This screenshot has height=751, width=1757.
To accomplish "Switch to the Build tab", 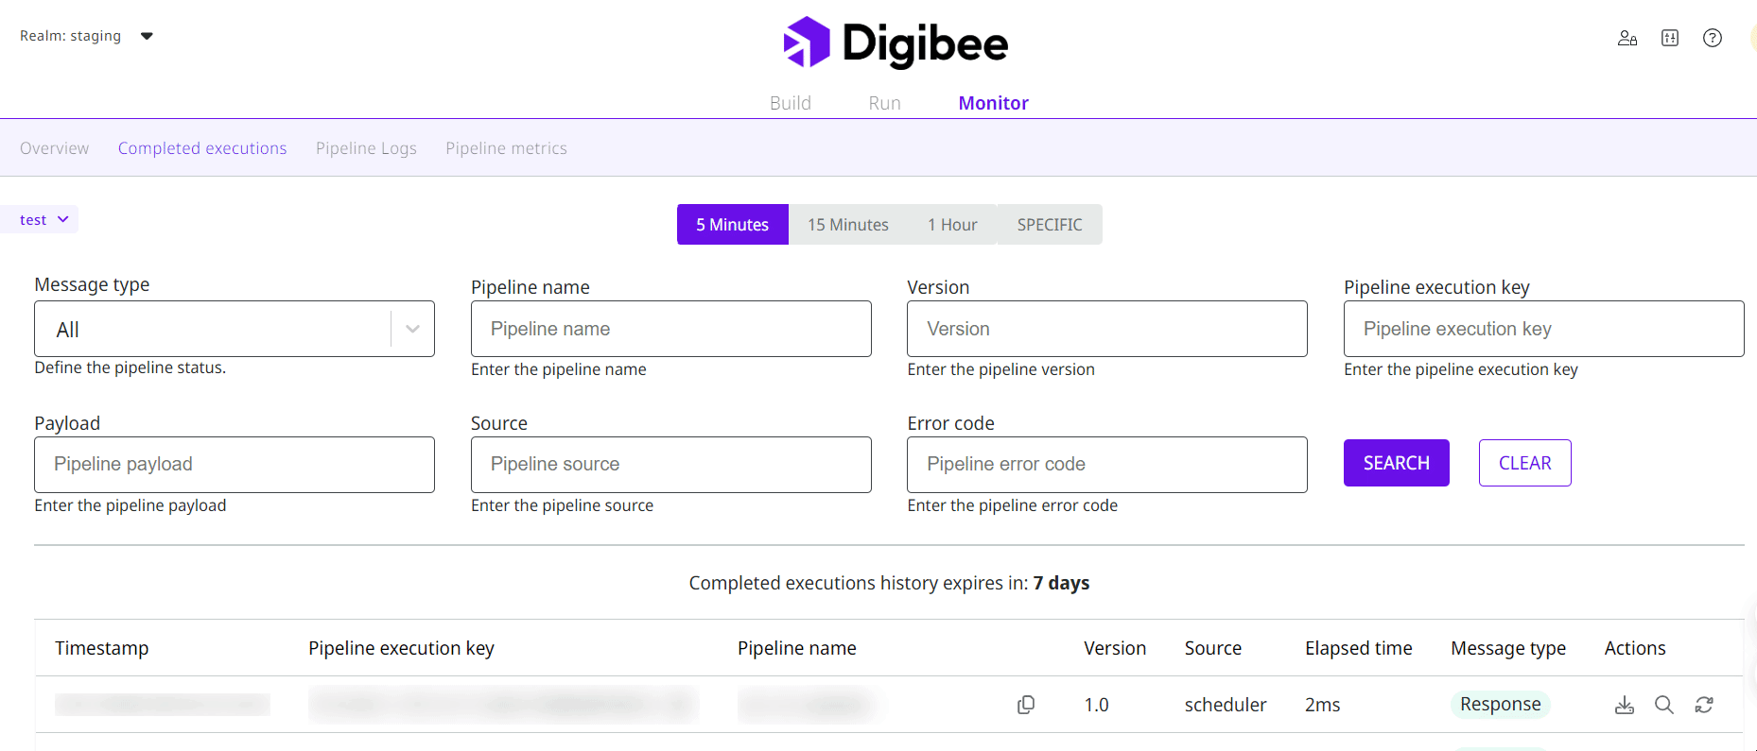I will (x=790, y=103).
